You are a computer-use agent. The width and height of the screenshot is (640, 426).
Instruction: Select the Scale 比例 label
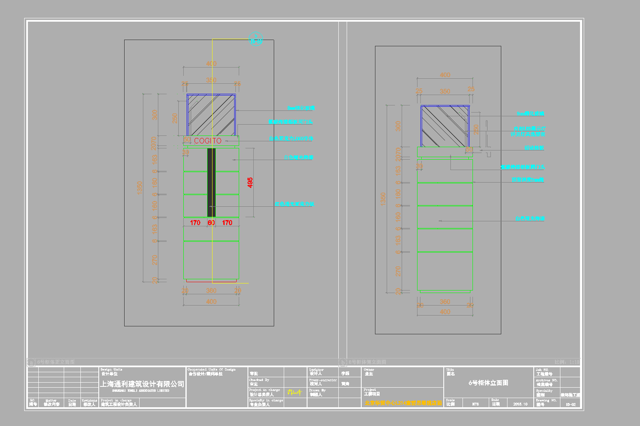pyautogui.click(x=450, y=403)
